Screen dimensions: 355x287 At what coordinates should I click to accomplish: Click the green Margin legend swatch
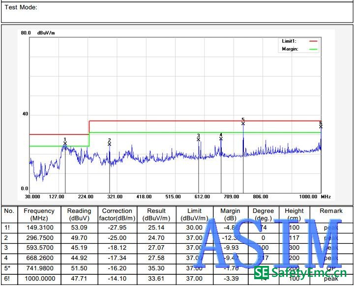click(313, 49)
